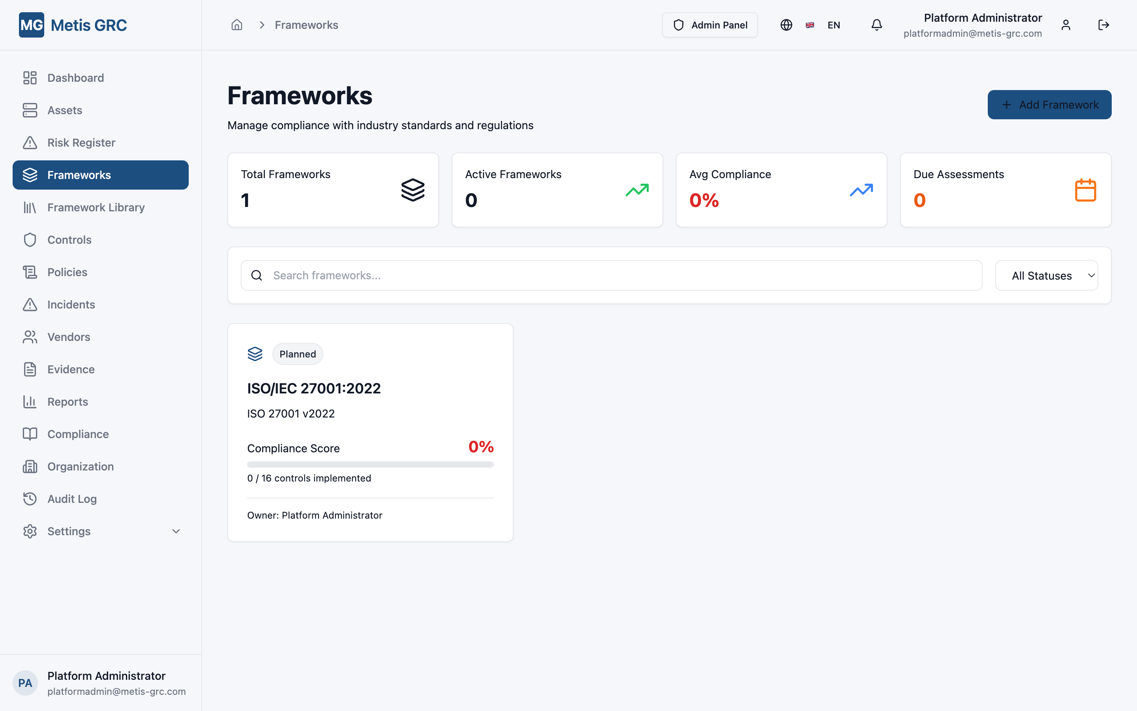The width and height of the screenshot is (1137, 711).
Task: Open the Controls shield icon
Action: (x=30, y=239)
